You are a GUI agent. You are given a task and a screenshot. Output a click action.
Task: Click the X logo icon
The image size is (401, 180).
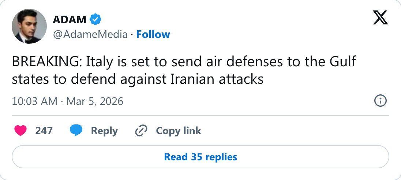coord(380,17)
